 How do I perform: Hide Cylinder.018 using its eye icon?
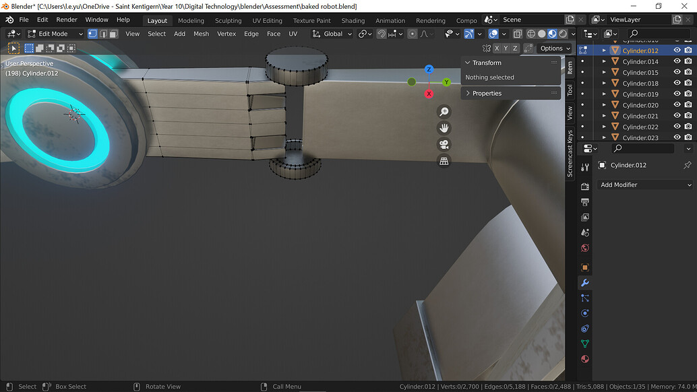(677, 83)
